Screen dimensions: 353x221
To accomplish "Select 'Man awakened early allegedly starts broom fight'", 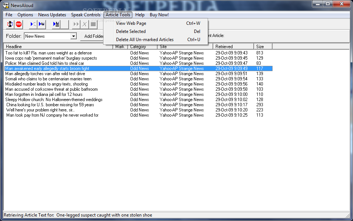I will 138,68.
